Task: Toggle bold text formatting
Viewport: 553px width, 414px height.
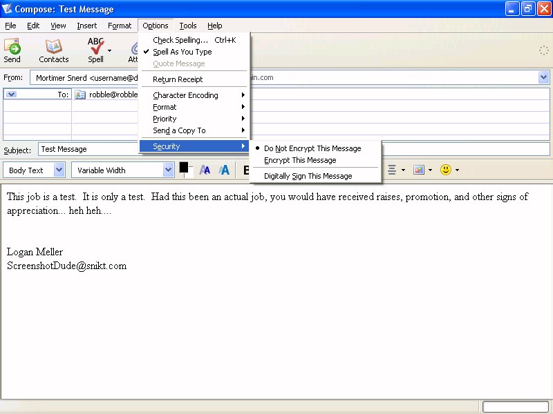Action: (246, 170)
